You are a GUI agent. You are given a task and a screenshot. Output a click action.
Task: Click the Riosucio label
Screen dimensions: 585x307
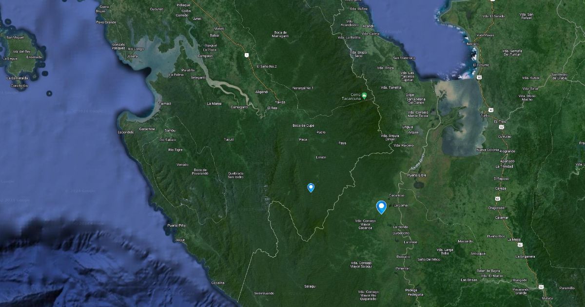(x=403, y=256)
